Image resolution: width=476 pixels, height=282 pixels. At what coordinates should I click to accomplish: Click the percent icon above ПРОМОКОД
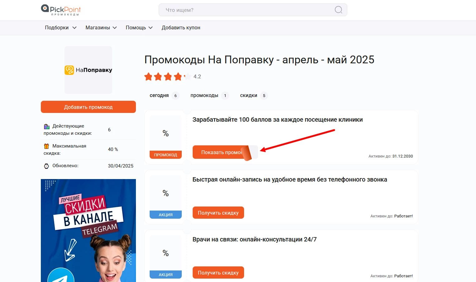pos(166,134)
